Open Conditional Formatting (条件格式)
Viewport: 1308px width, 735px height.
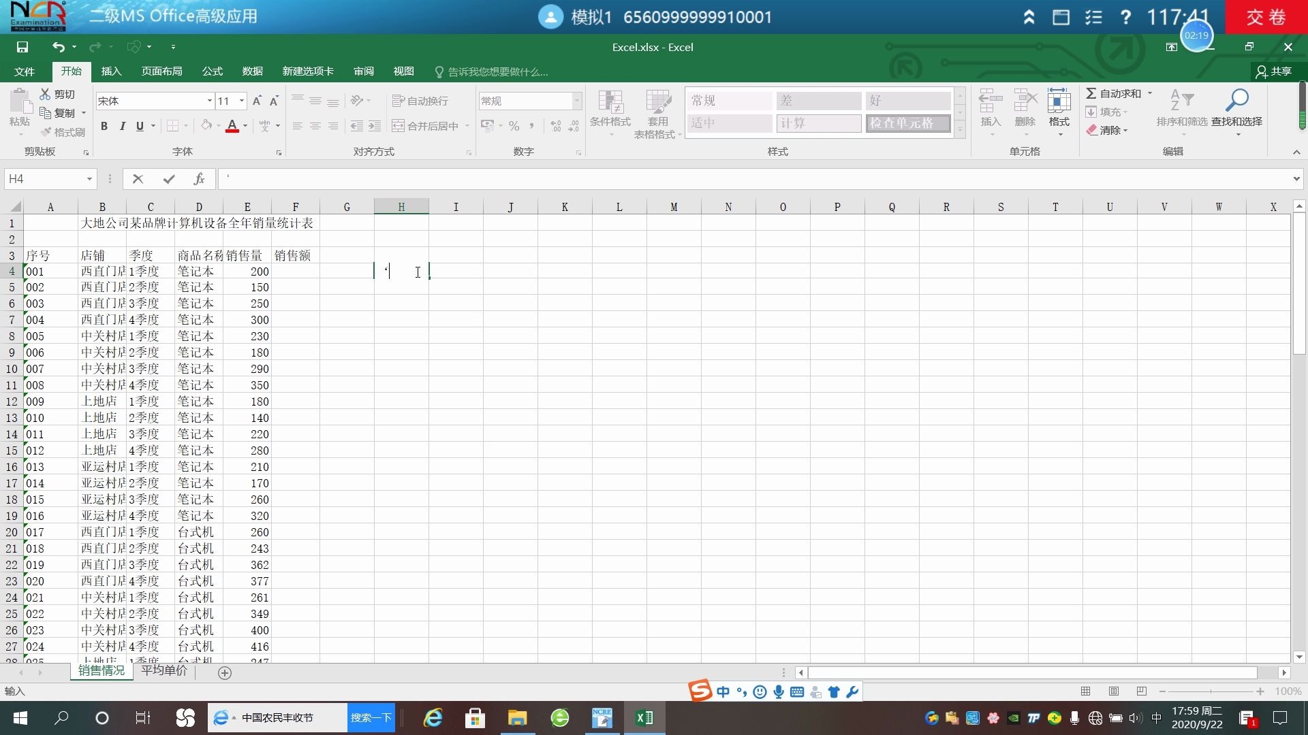610,109
